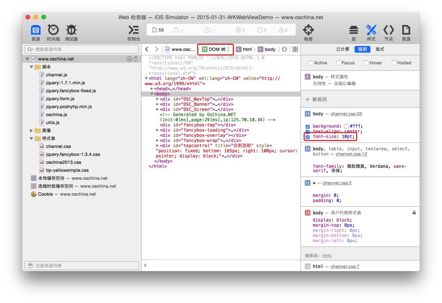This screenshot has width=442, height=303.
Task: Open the 调试器 debugger toolbar icon
Action: pos(71,33)
